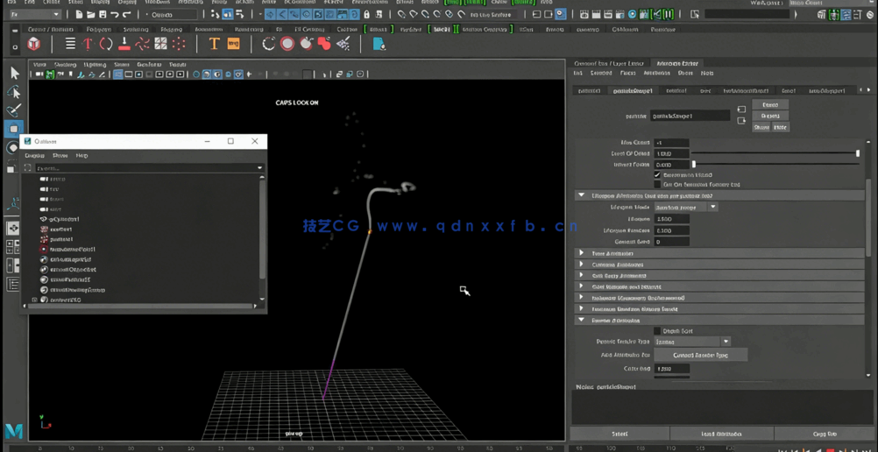The width and height of the screenshot is (878, 452).
Task: Click the Level Of Detail slider handle
Action: 858,153
